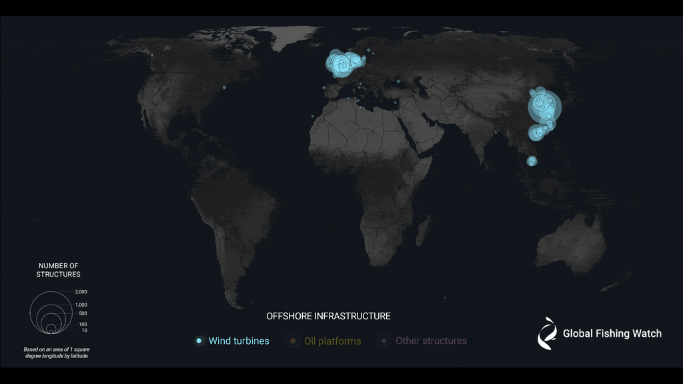The width and height of the screenshot is (683, 384).
Task: Click the Other structures legend label
Action: [432, 341]
